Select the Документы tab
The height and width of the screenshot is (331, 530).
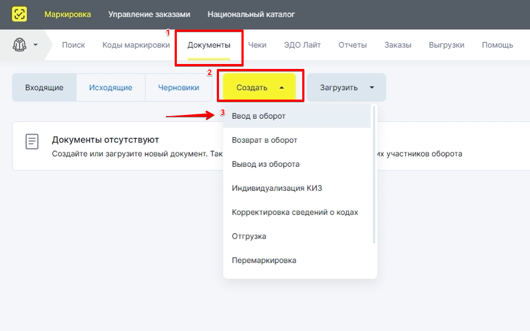(209, 45)
